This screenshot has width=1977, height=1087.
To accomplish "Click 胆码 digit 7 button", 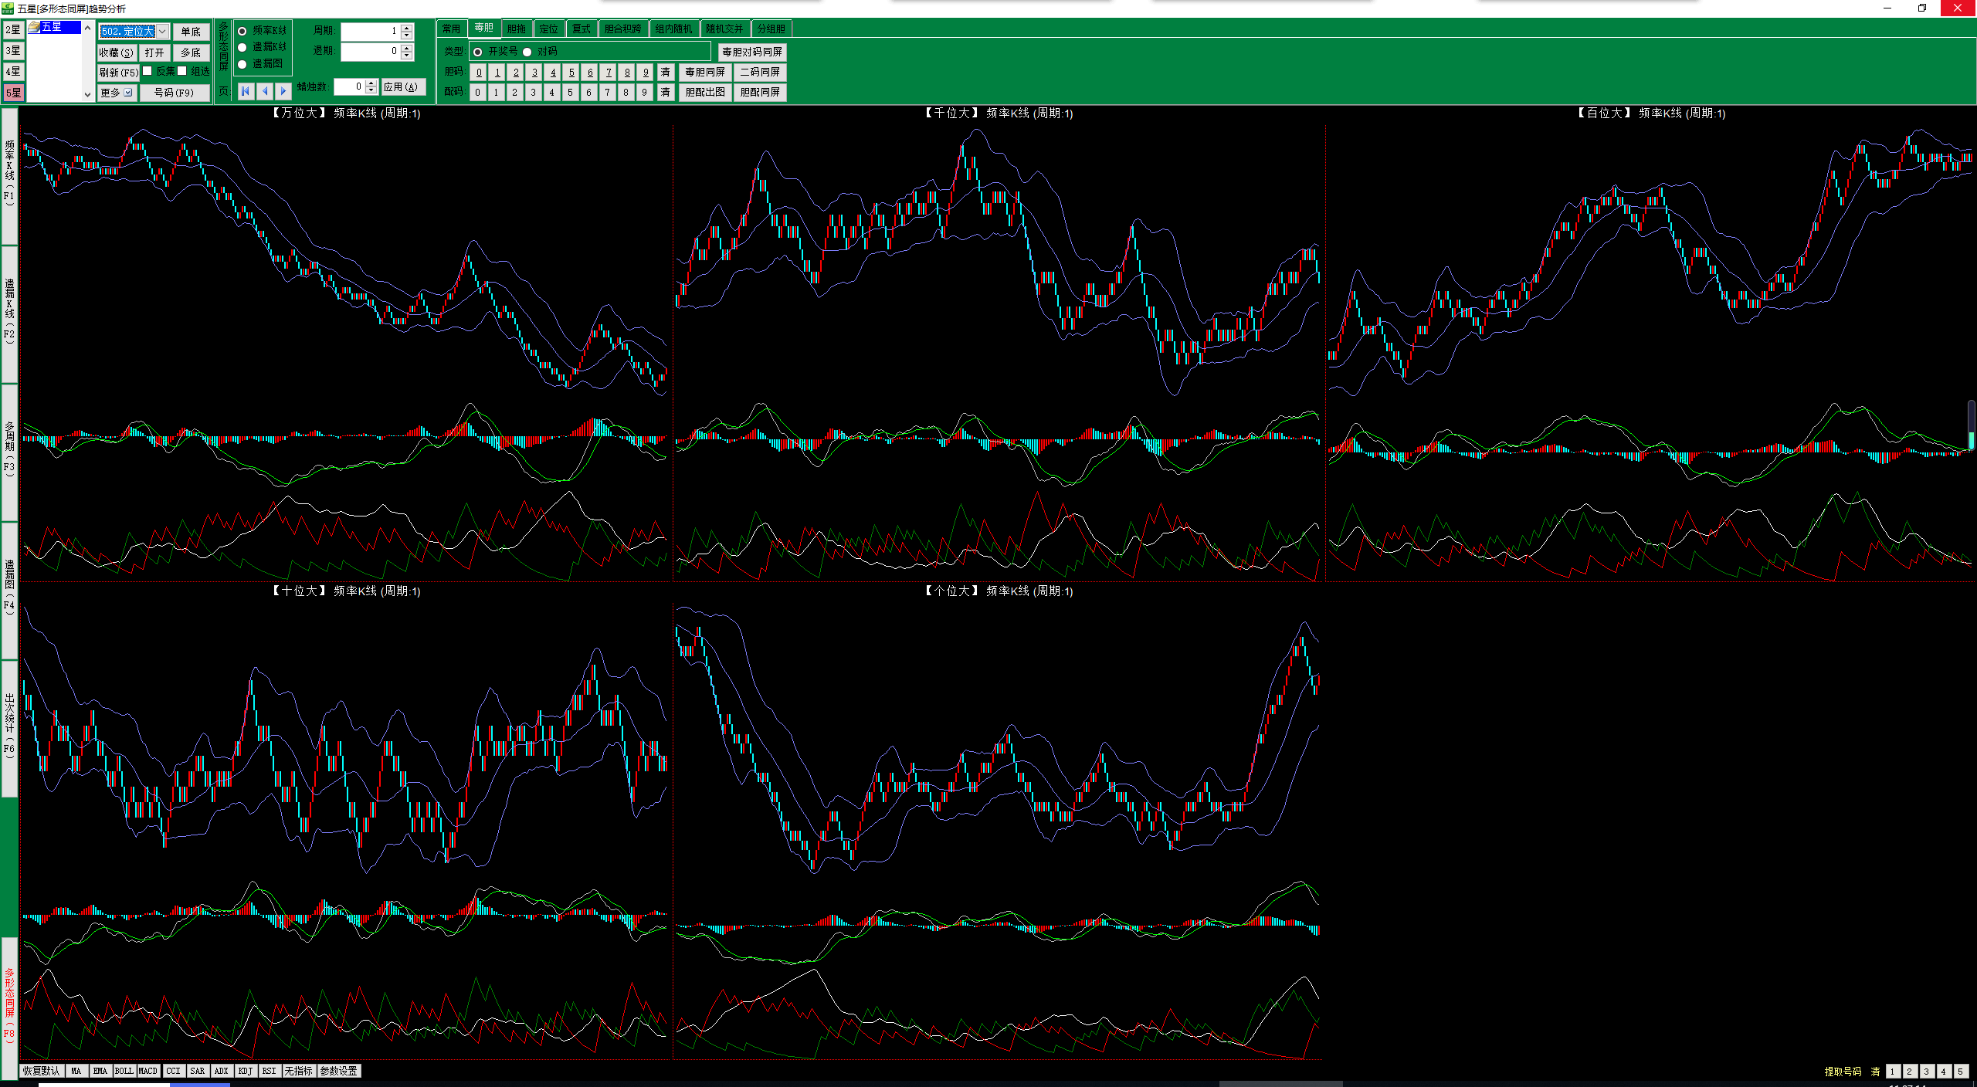I will coord(609,73).
